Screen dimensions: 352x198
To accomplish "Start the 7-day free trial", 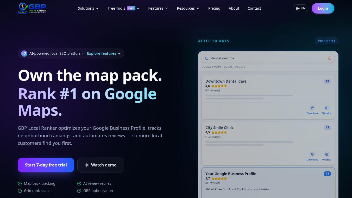I will click(46, 165).
